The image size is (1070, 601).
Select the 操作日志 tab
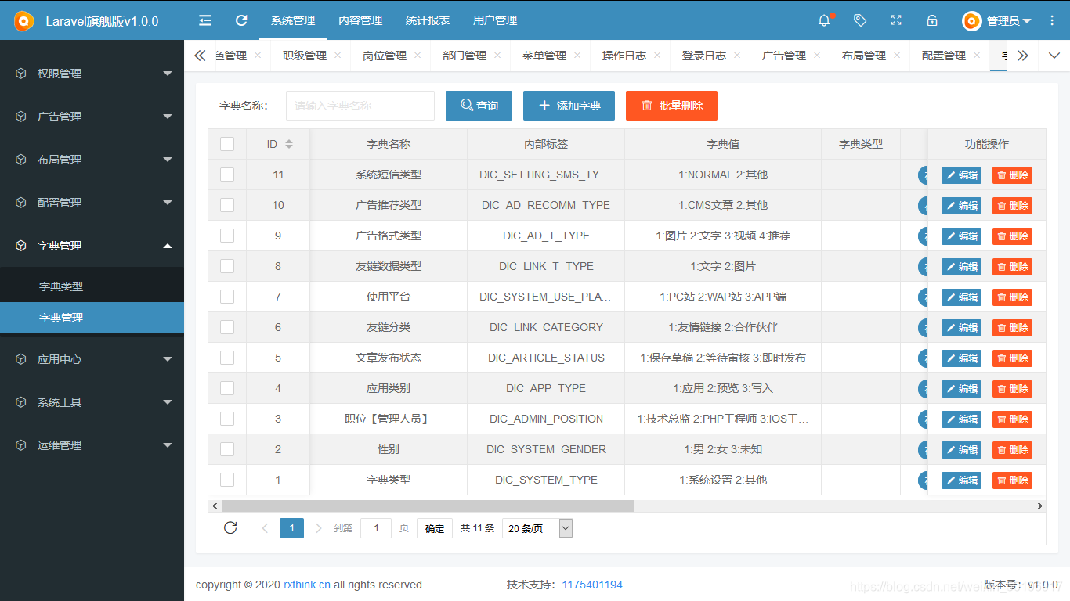[624, 56]
